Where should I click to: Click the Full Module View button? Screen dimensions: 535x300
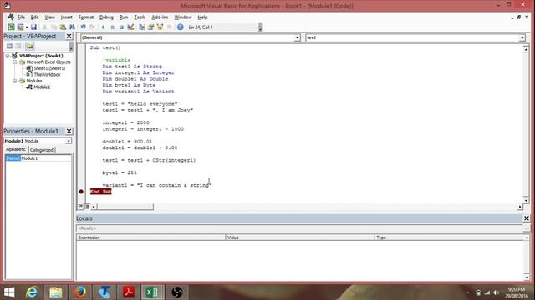point(87,206)
